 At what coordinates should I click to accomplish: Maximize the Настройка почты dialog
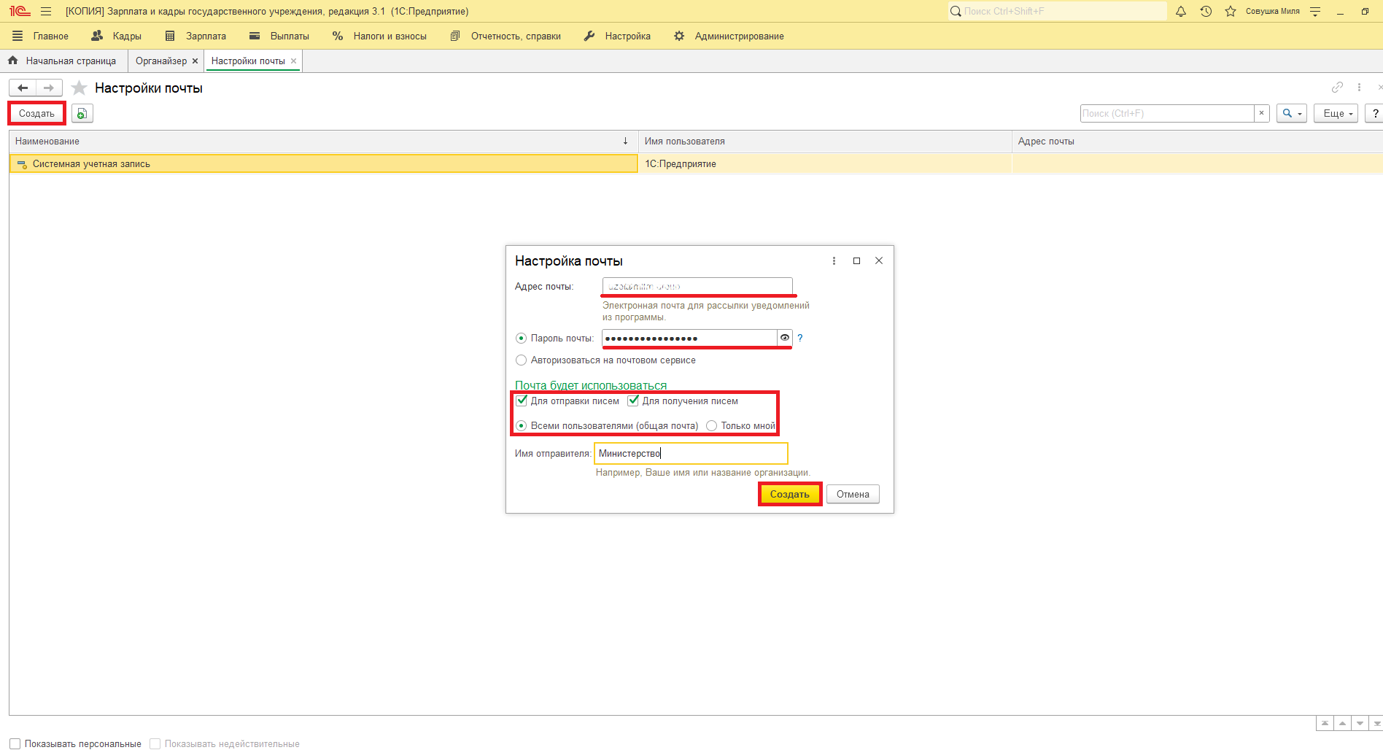pos(856,261)
